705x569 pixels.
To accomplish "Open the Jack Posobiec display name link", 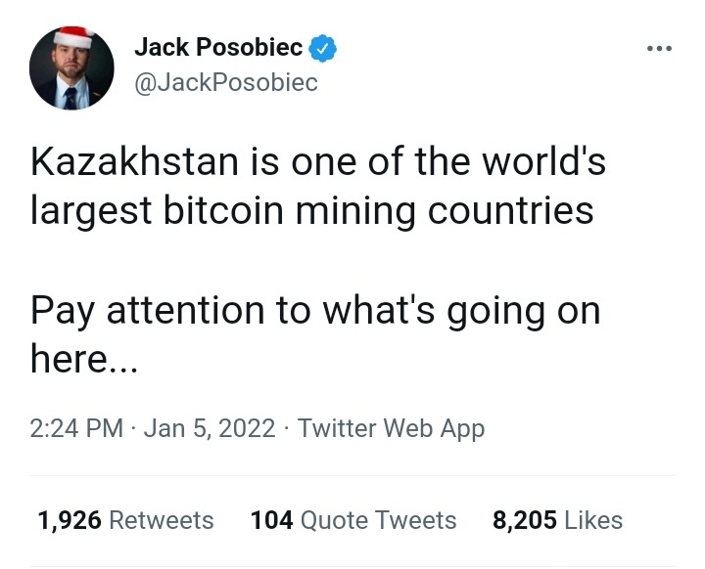I will [218, 46].
